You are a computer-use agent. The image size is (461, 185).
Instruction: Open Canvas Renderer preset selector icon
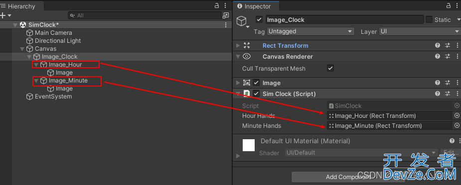point(448,56)
